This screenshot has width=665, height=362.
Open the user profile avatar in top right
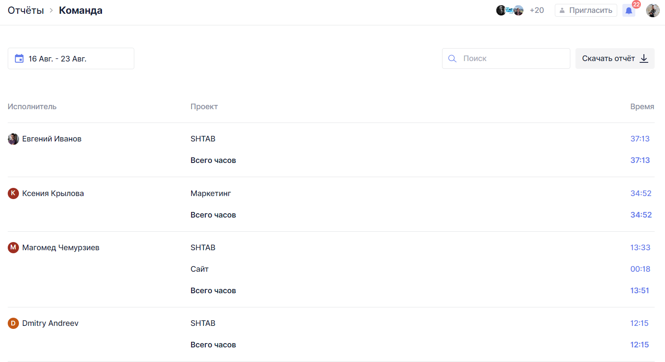point(653,10)
